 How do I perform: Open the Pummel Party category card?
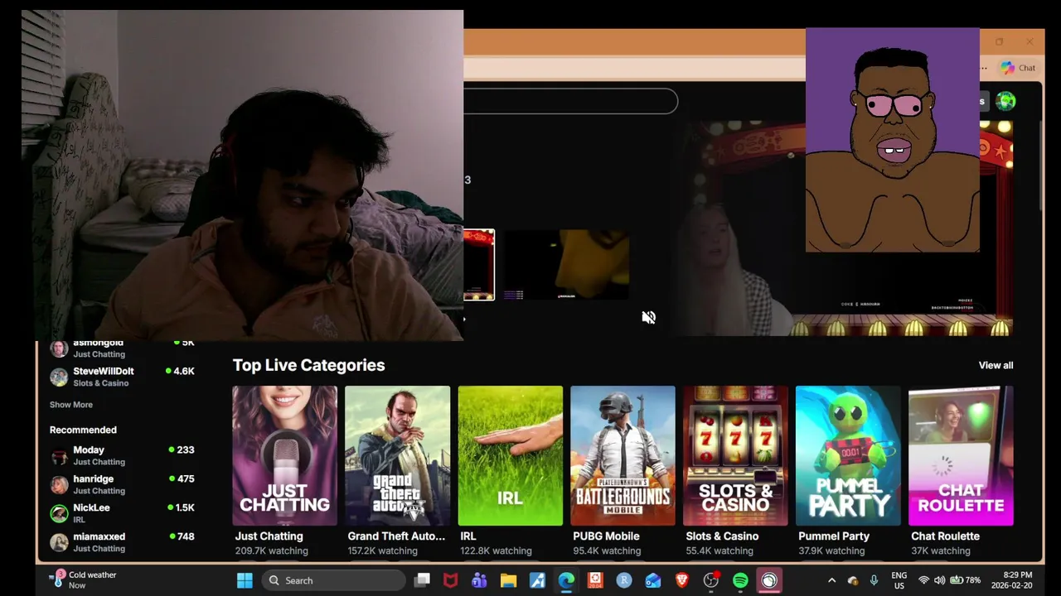[x=848, y=455]
